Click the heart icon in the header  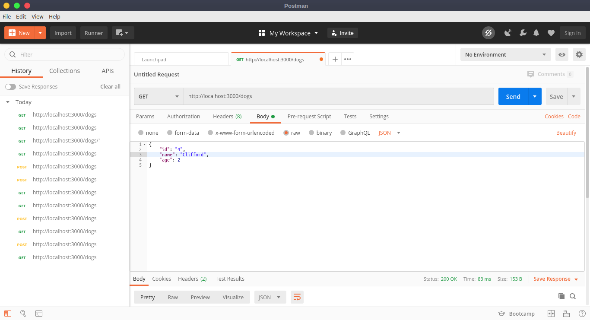click(x=551, y=33)
